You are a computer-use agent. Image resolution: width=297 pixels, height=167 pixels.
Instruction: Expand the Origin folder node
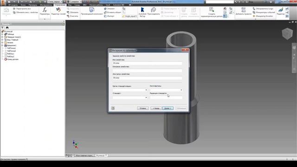(x=2, y=43)
